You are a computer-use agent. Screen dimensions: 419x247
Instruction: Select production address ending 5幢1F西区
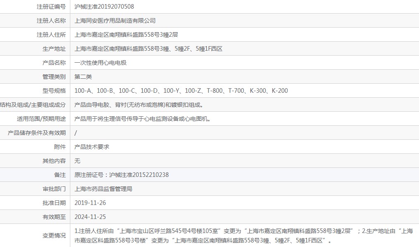[x=148, y=49]
